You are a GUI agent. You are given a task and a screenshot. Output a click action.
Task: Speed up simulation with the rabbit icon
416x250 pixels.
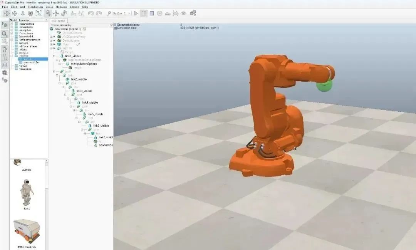coord(175,13)
